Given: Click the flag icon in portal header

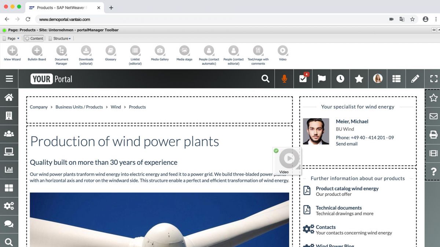Looking at the screenshot, I should point(322,79).
